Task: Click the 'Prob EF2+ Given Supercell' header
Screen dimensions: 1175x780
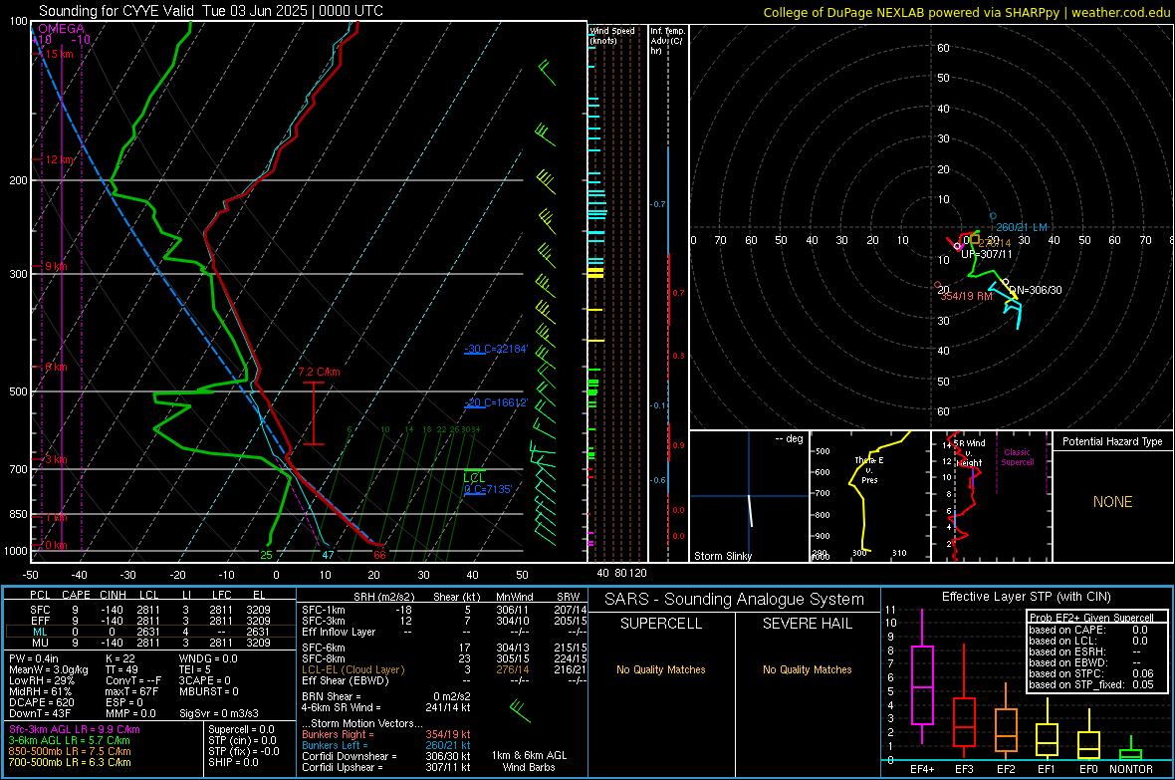Action: [x=1091, y=618]
